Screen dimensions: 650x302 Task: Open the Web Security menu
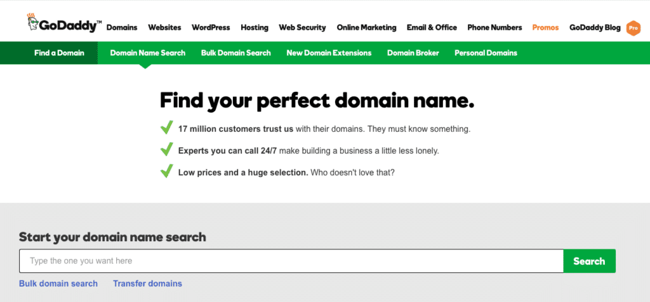302,28
